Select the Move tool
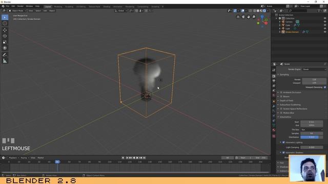This screenshot has width=328, height=184. (5, 30)
